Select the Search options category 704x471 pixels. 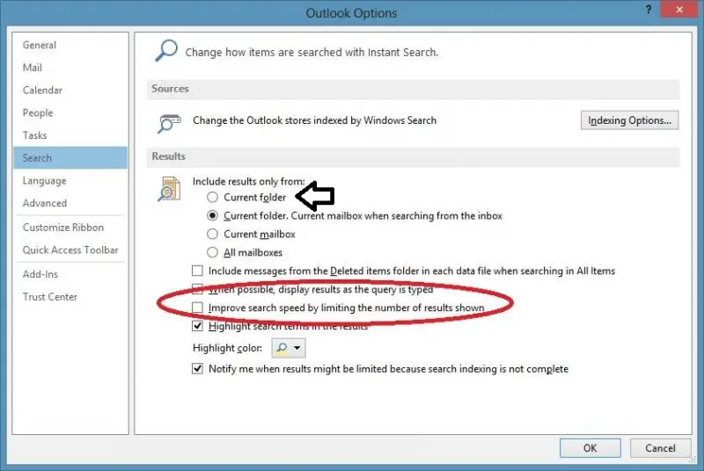(x=70, y=158)
